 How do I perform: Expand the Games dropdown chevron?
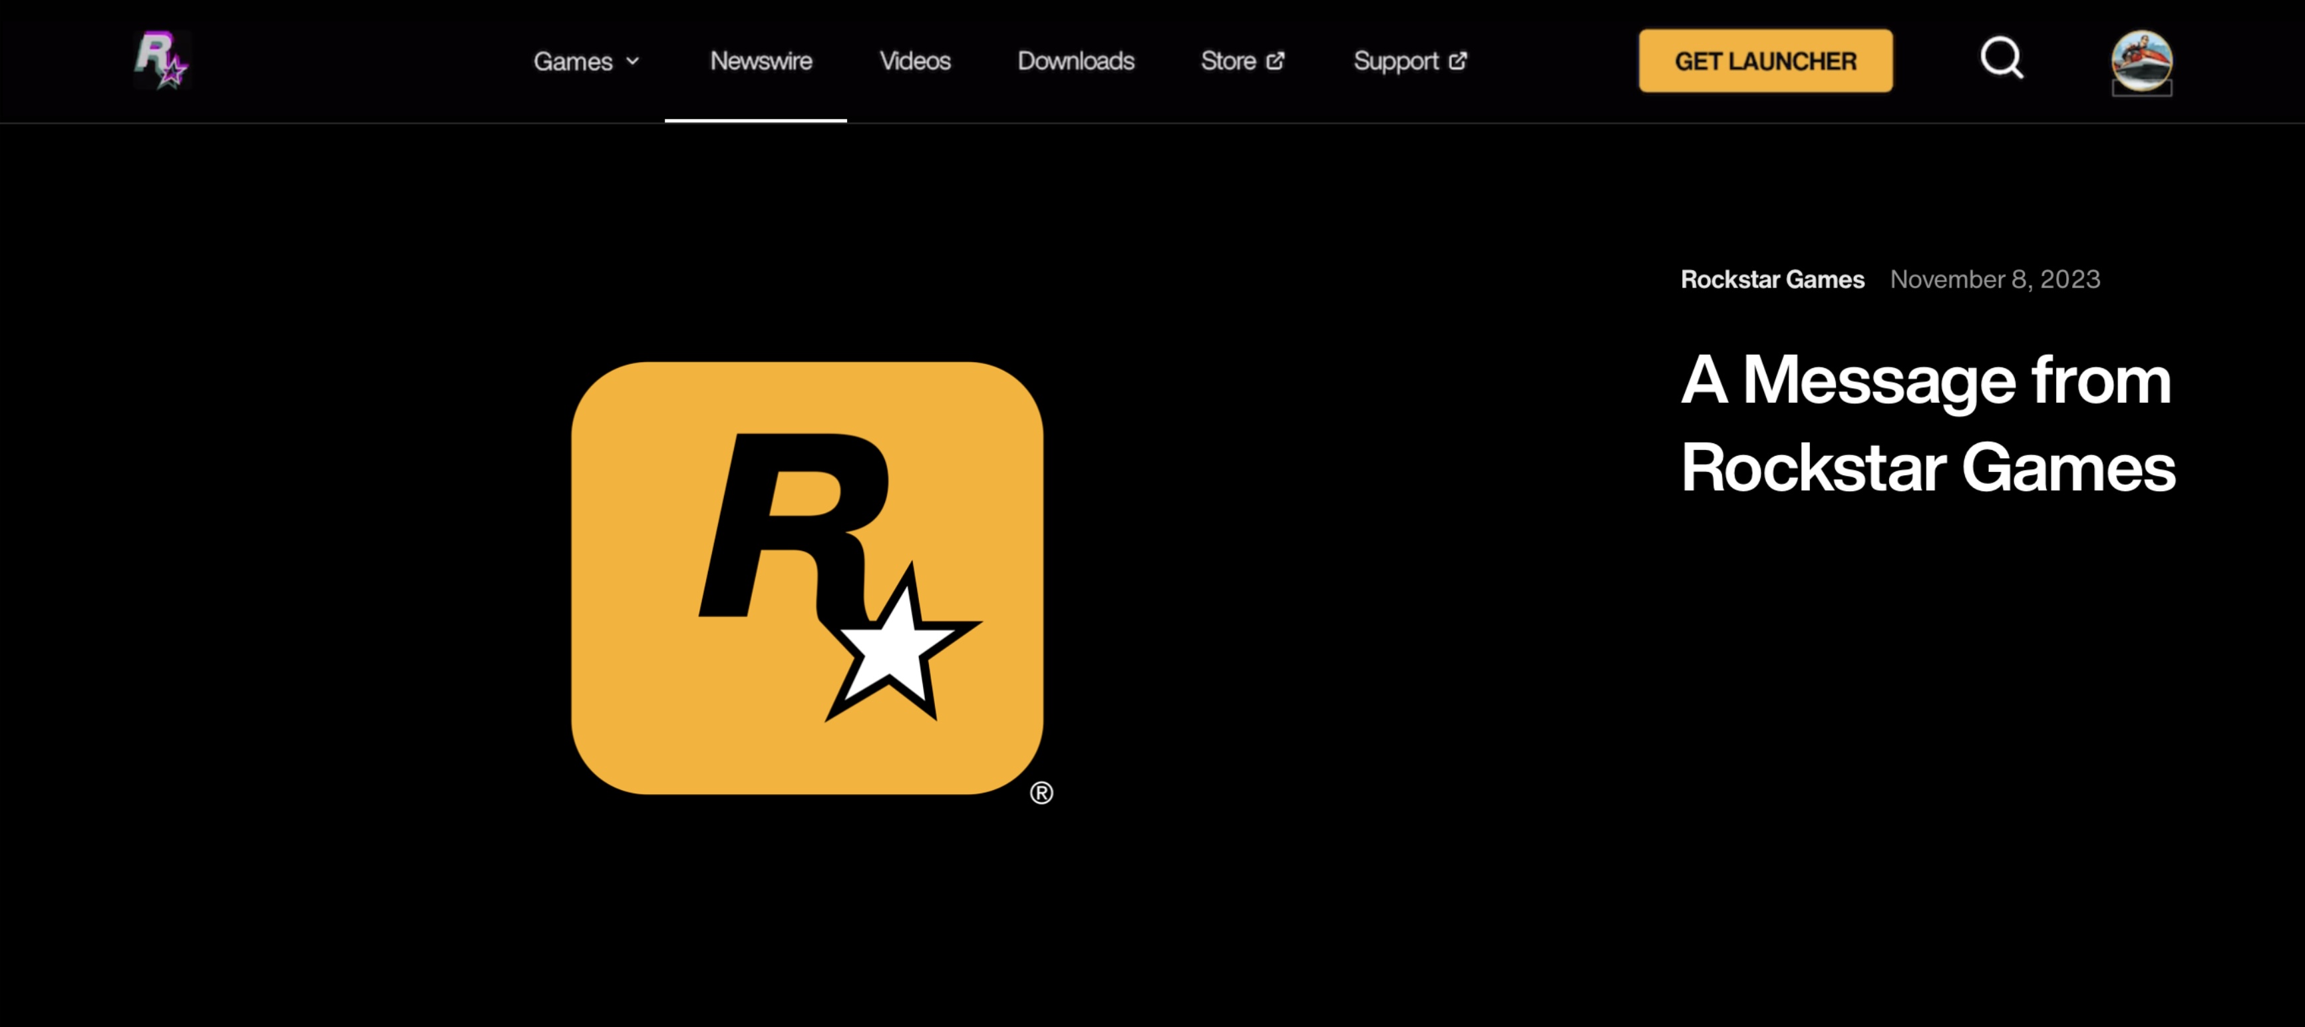(x=633, y=61)
